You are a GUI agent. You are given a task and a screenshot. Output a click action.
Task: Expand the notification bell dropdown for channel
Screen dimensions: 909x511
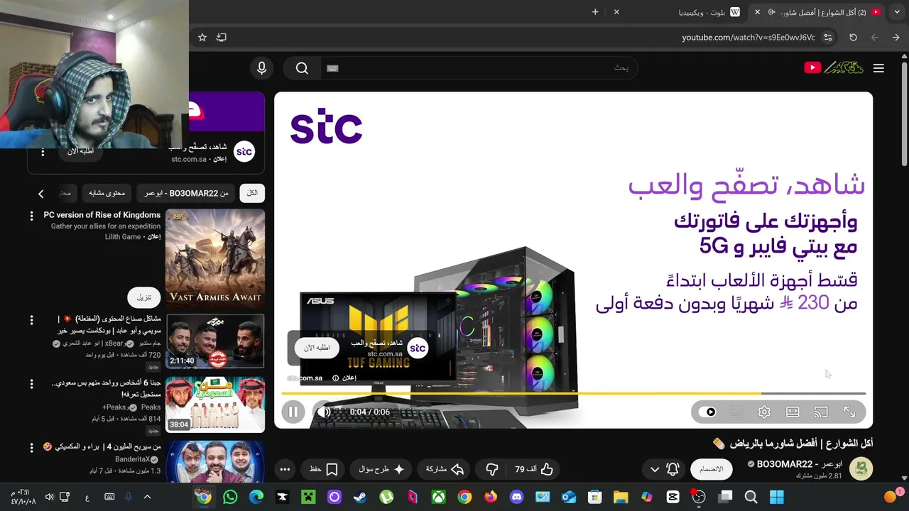click(x=664, y=469)
